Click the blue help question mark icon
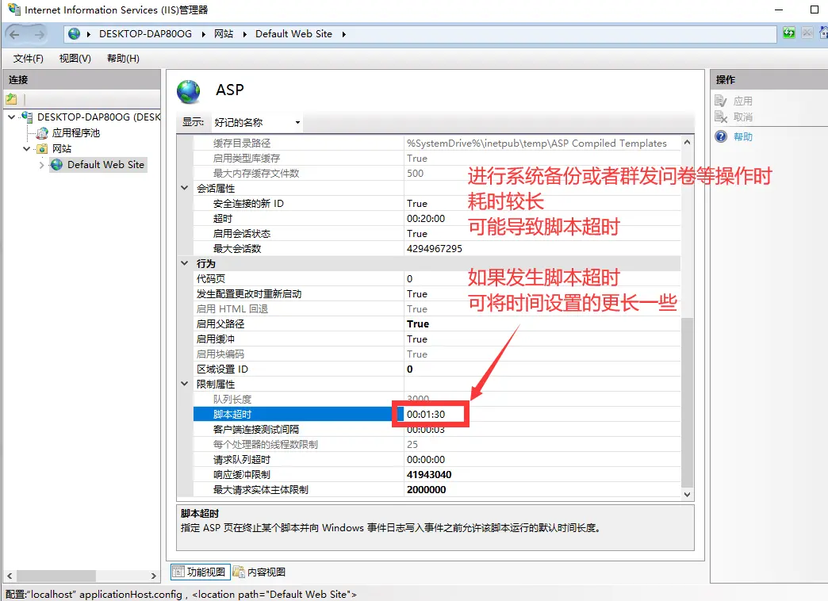828x601 pixels. 721,136
